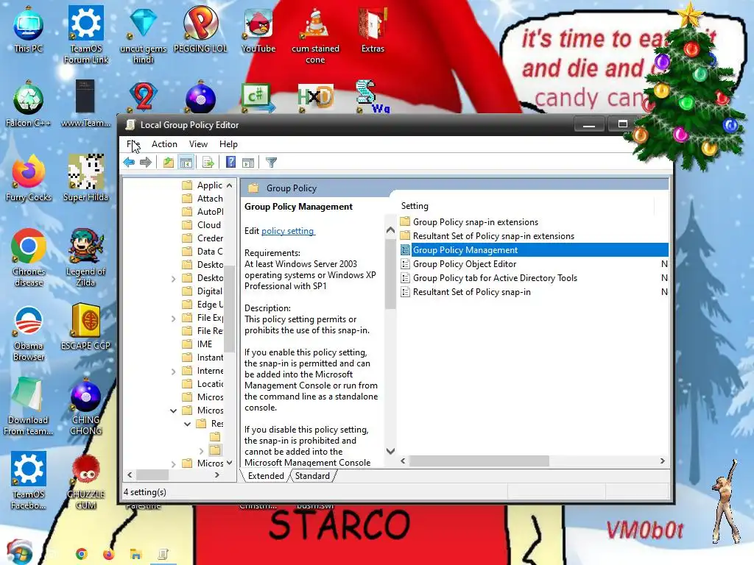Select the HxD hex editor desktop icon
Image resolution: width=754 pixels, height=565 pixels.
tap(315, 98)
